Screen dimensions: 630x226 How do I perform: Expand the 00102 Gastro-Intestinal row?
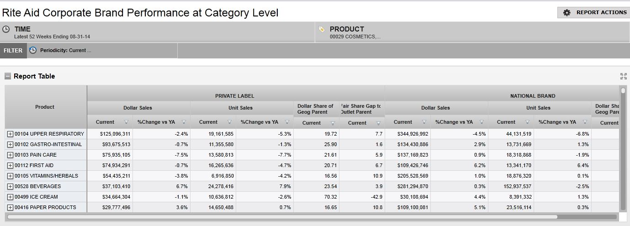pos(10,144)
